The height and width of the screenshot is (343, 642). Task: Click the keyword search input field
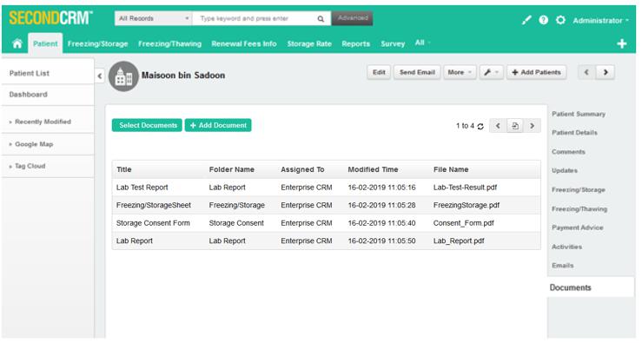(254, 18)
